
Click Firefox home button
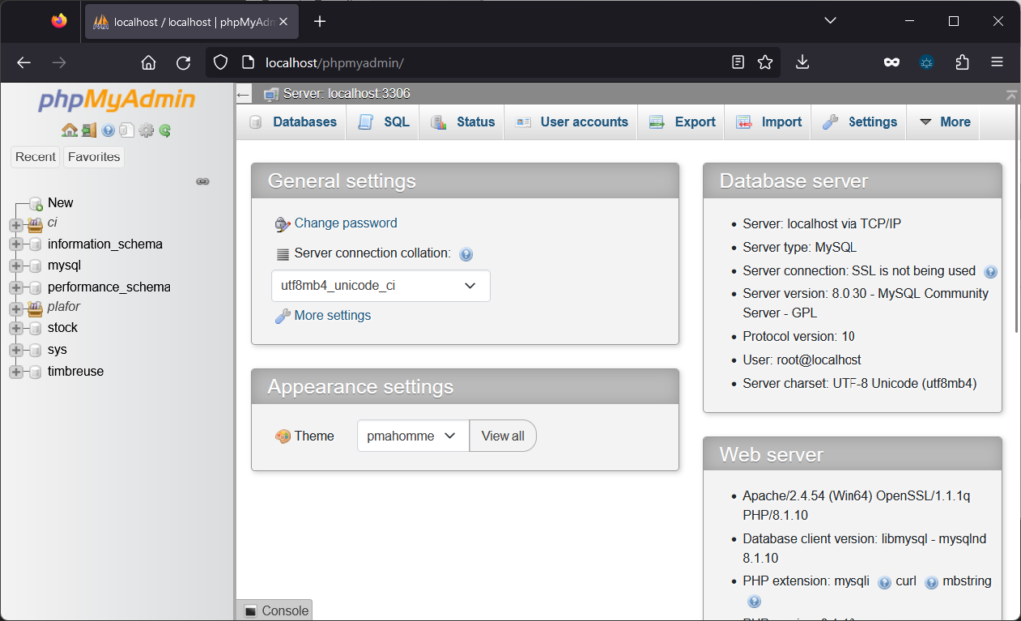[x=148, y=63]
